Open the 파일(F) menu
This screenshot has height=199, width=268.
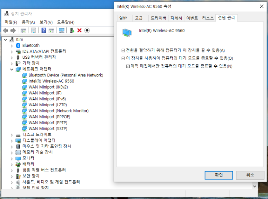click(x=11, y=22)
